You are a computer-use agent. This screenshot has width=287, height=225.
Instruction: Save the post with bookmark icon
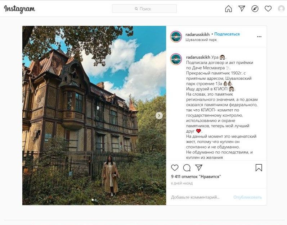coord(259,167)
